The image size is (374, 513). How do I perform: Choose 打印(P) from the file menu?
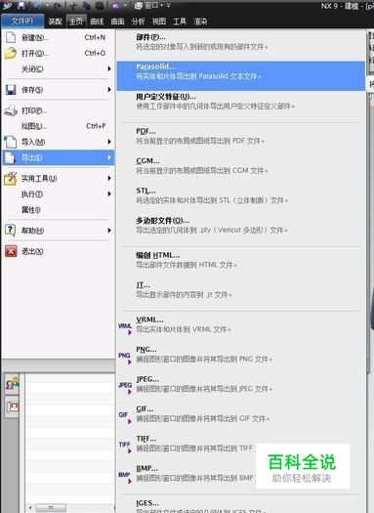click(x=59, y=110)
